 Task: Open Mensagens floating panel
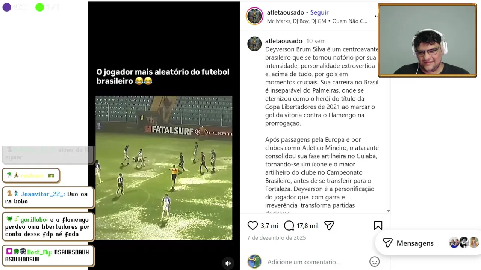(x=428, y=243)
